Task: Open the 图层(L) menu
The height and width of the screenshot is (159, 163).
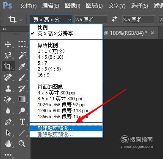Action: [x=94, y=6]
